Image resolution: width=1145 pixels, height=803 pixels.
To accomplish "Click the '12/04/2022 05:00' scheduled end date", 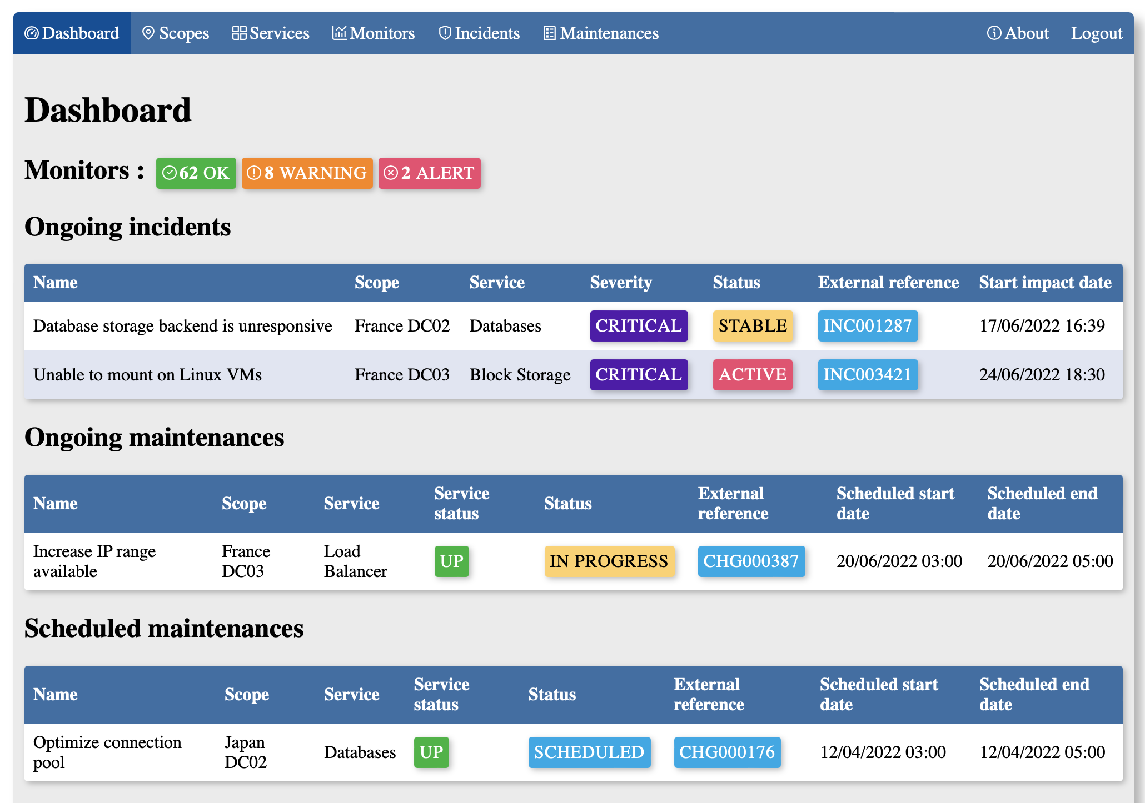I will click(x=1042, y=752).
